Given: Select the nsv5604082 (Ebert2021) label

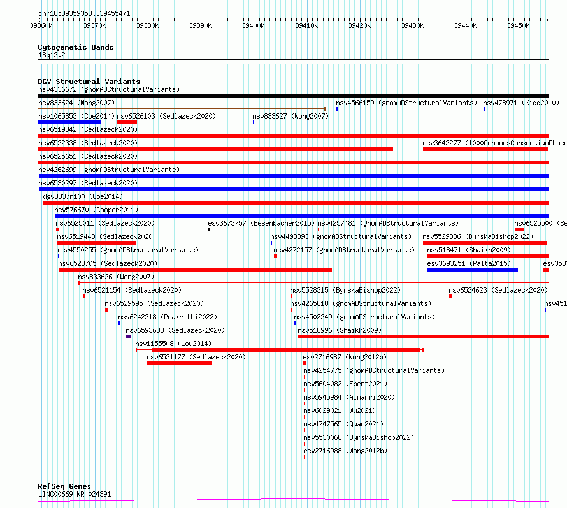Looking at the screenshot, I should (x=345, y=384).
